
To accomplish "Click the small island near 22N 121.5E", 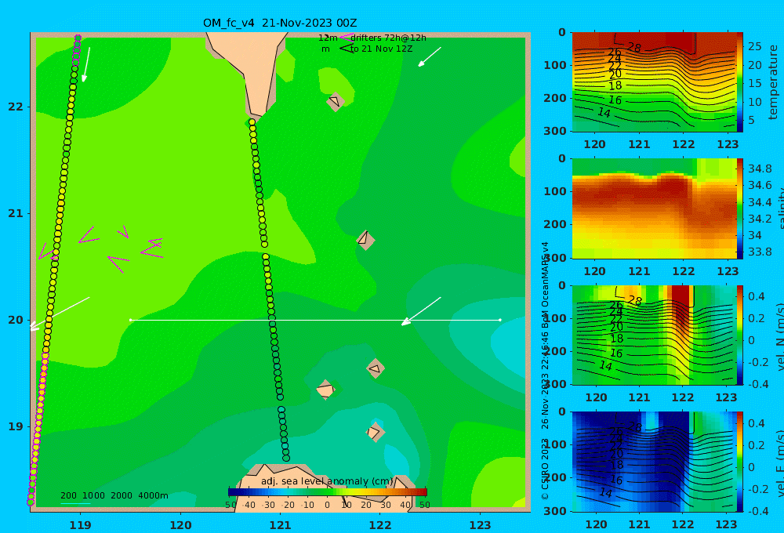I will click(x=336, y=102).
